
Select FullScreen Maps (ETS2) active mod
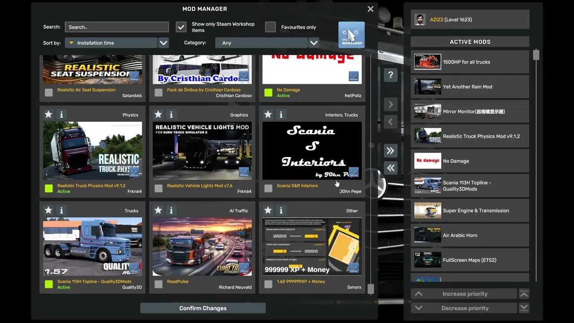470,260
